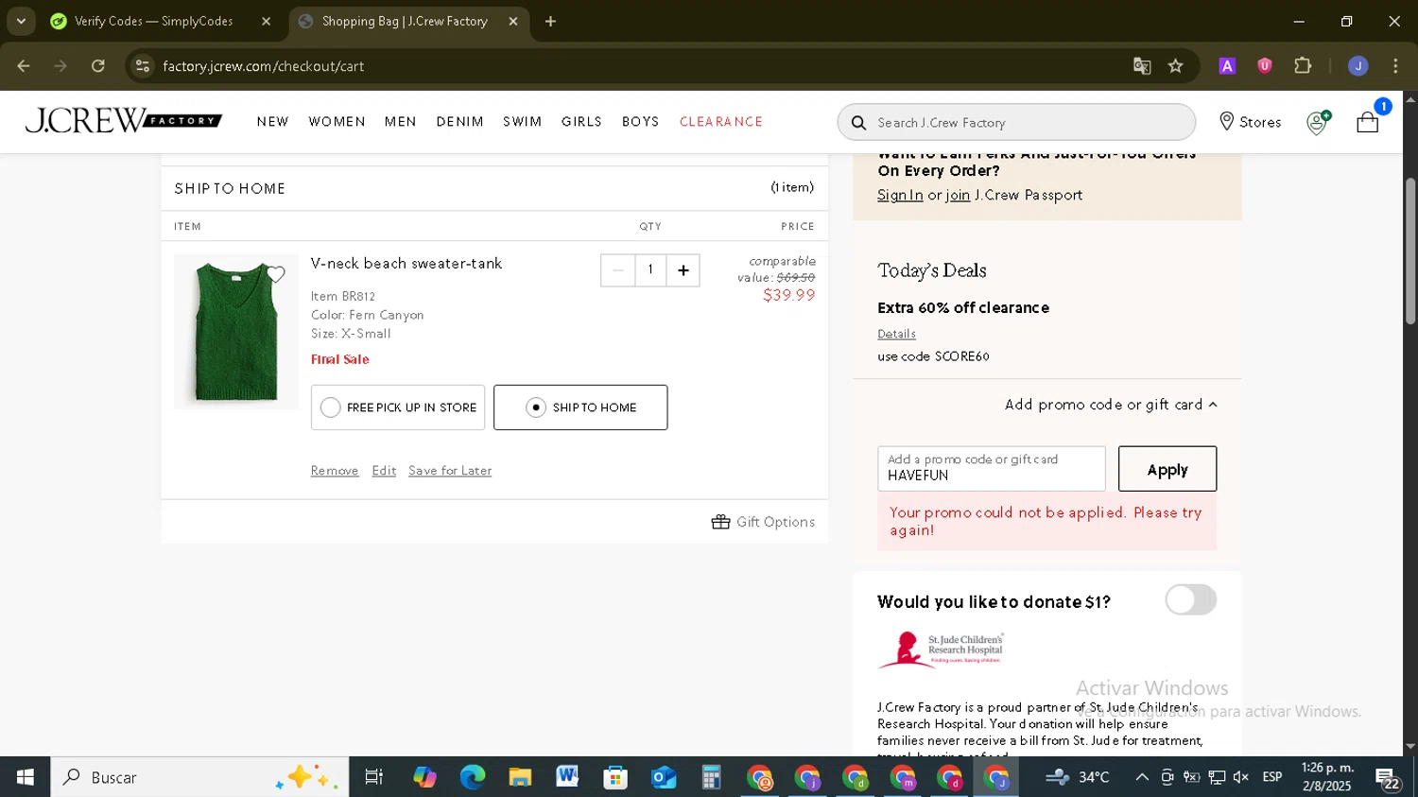Click the green sweater thumbnail
1418x797 pixels.
(x=236, y=332)
